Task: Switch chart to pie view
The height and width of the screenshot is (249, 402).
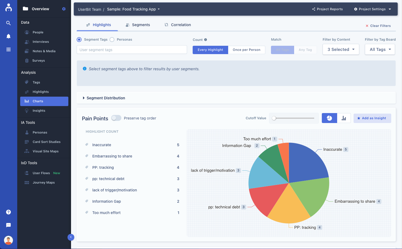Action: tap(329, 118)
